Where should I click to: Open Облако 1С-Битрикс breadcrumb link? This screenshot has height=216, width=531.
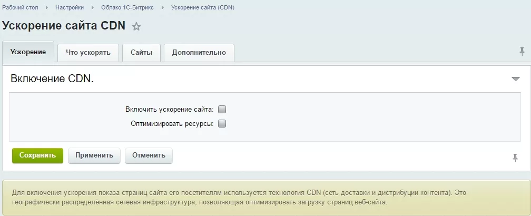pyautogui.click(x=127, y=7)
